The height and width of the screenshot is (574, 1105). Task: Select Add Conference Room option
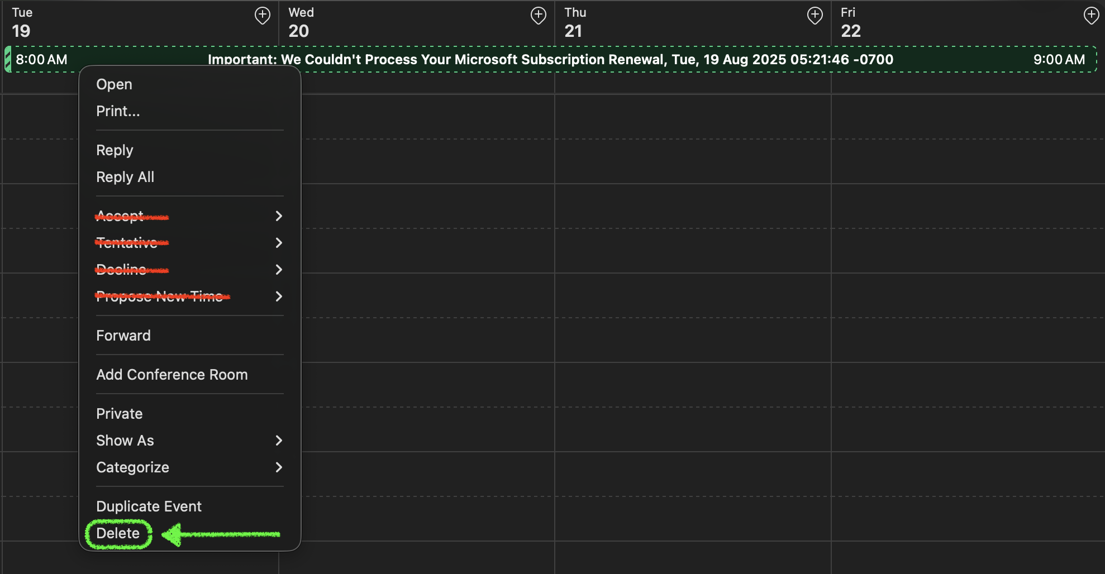click(x=190, y=375)
